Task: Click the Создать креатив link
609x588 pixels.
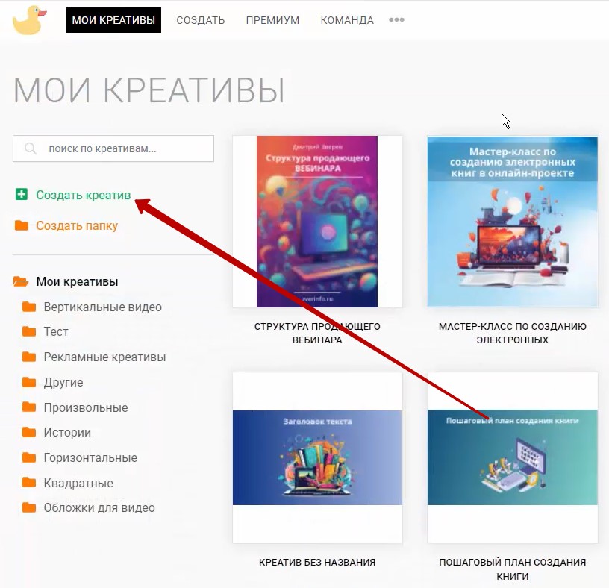Action: 84,195
